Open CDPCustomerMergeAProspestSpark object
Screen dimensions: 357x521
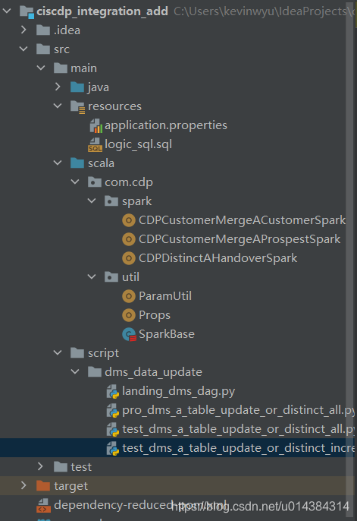[x=240, y=239]
